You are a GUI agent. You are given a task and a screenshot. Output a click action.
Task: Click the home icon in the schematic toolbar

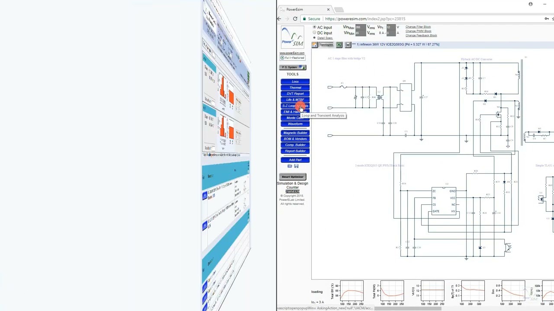(x=315, y=45)
